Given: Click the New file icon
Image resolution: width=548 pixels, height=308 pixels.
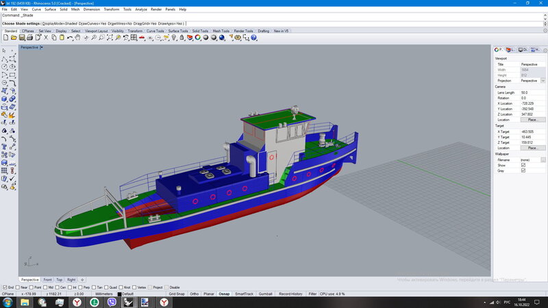Looking at the screenshot, I should click(6, 38).
